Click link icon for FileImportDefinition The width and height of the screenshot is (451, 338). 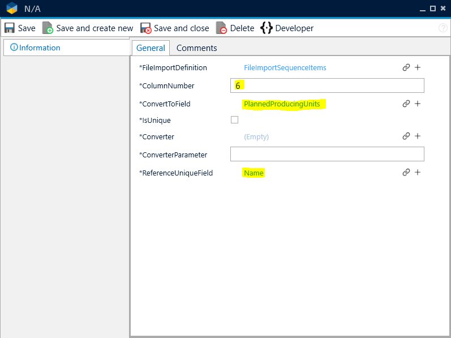coord(406,67)
